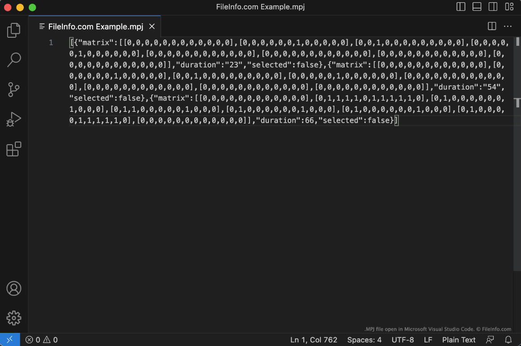Open the Extensions view
This screenshot has width=521, height=346.
point(13,149)
